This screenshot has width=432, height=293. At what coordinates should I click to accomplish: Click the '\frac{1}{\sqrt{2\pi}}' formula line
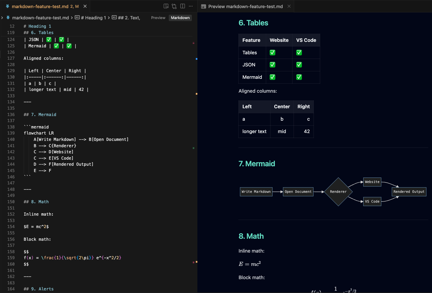point(73,258)
